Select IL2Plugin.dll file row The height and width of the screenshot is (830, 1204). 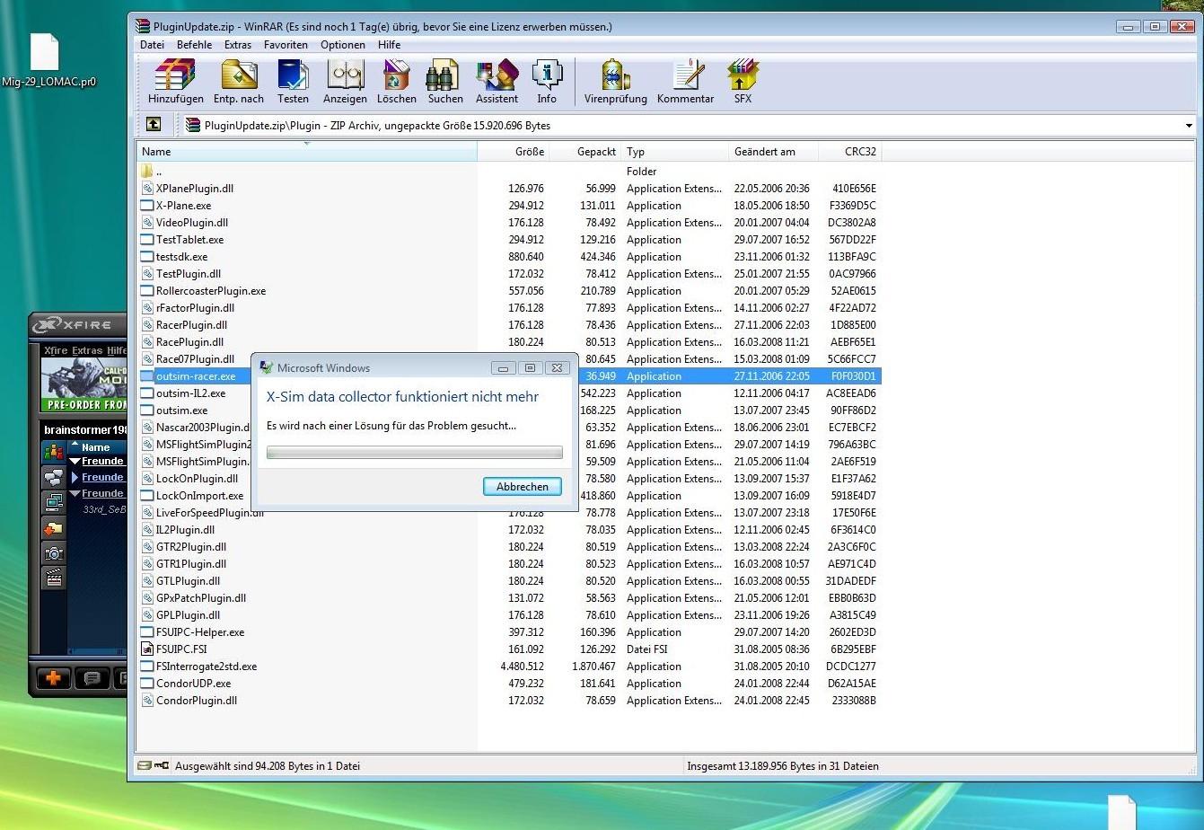pos(509,530)
